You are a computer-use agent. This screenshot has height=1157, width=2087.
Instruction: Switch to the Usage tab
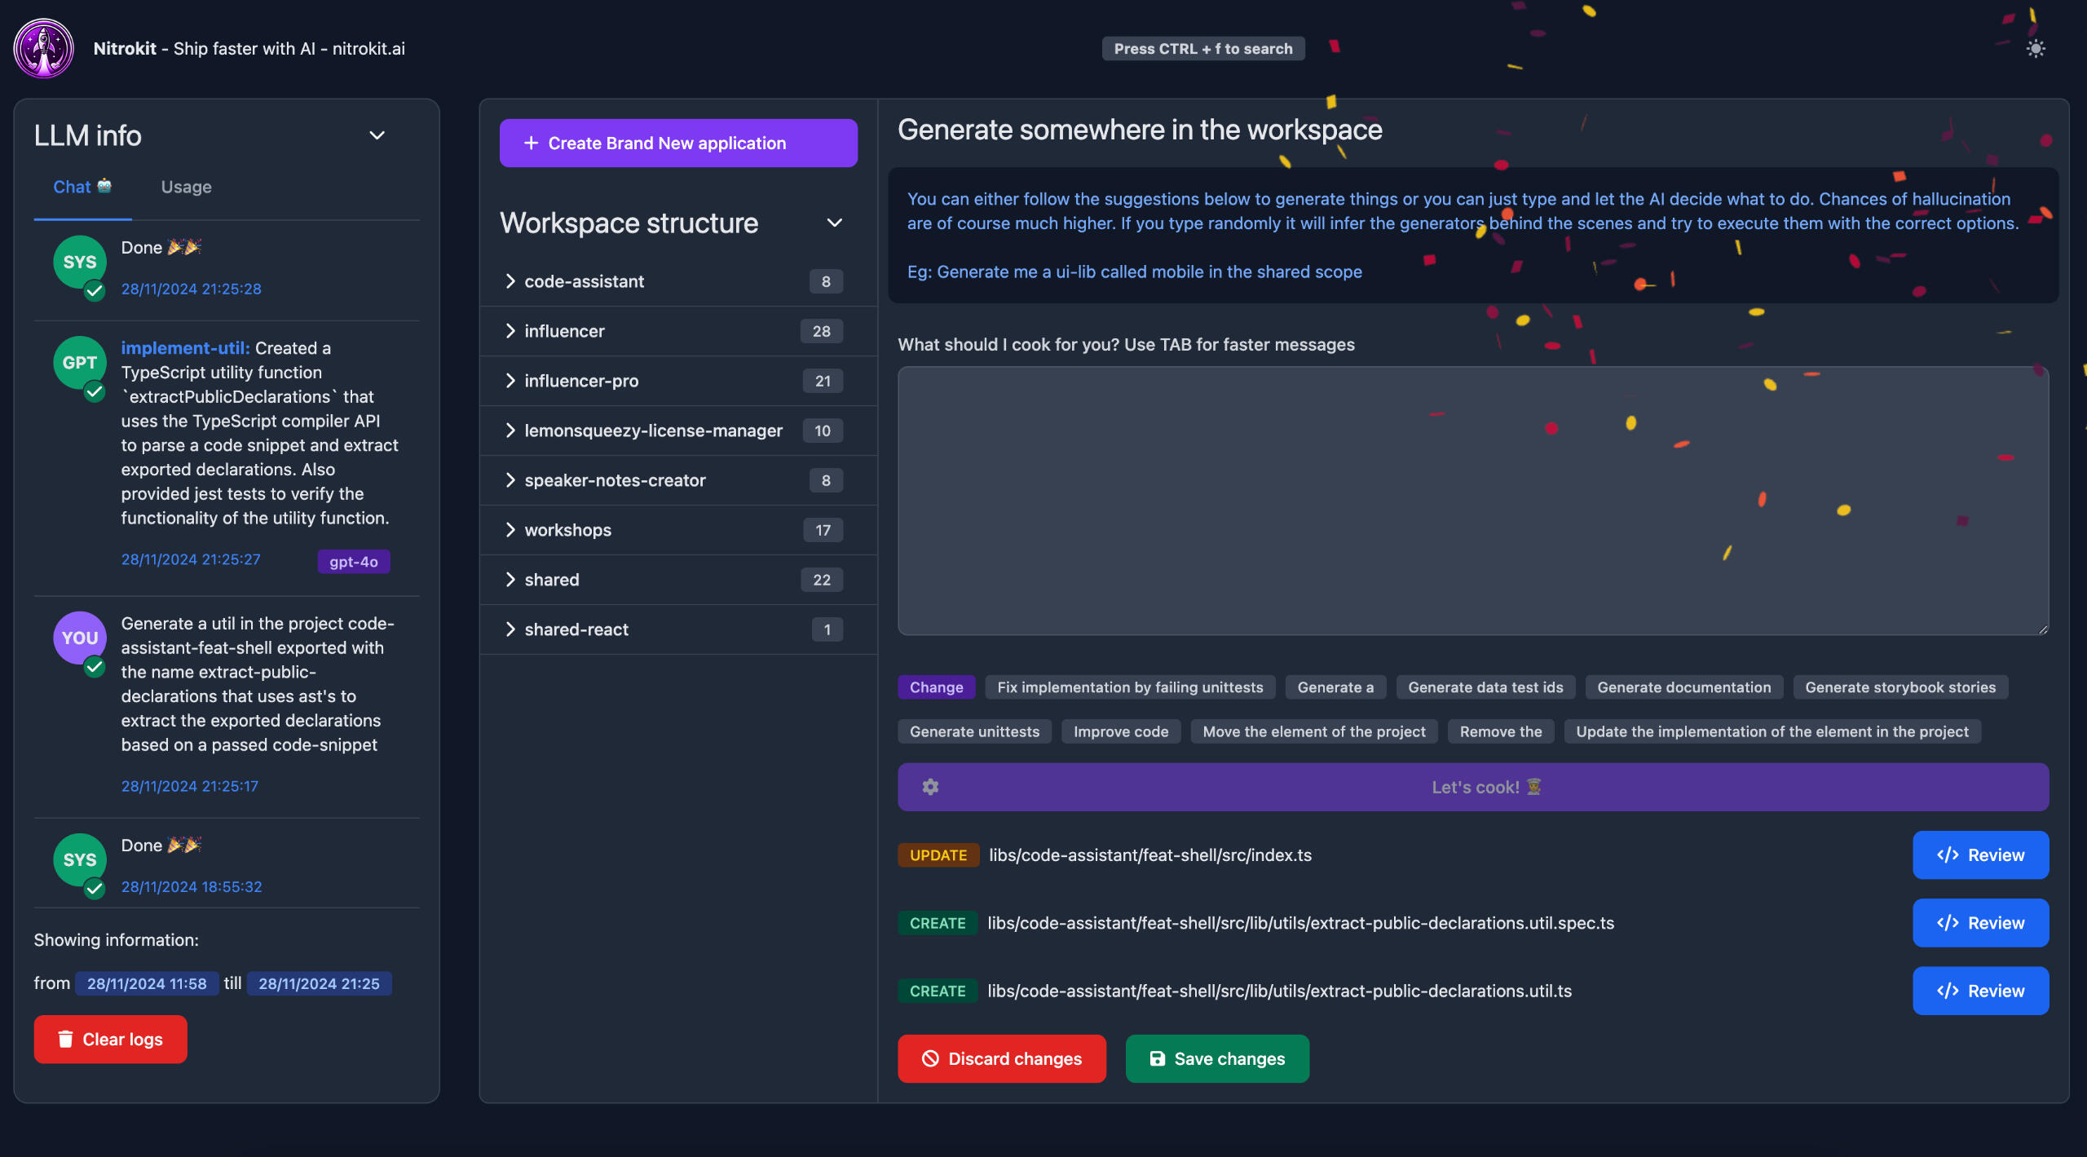click(186, 187)
